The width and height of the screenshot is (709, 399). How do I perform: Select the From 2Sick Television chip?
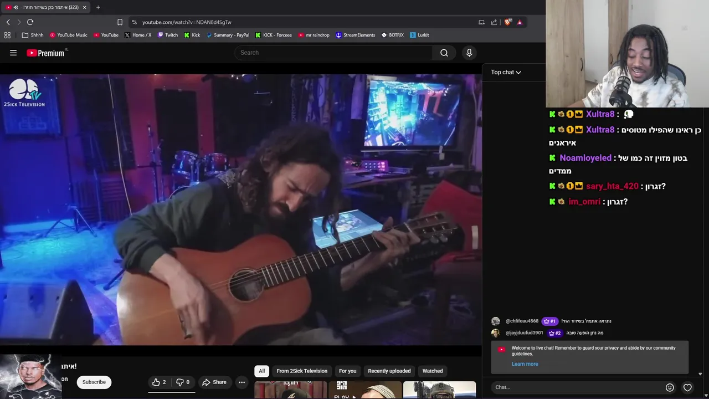(x=302, y=371)
